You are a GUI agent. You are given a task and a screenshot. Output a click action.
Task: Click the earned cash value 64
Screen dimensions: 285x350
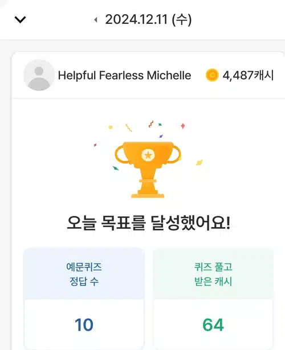tap(213, 324)
